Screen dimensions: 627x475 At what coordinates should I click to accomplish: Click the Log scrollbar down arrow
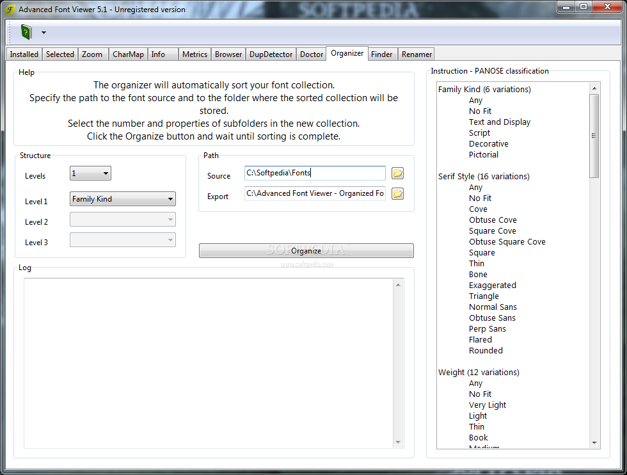tap(398, 442)
